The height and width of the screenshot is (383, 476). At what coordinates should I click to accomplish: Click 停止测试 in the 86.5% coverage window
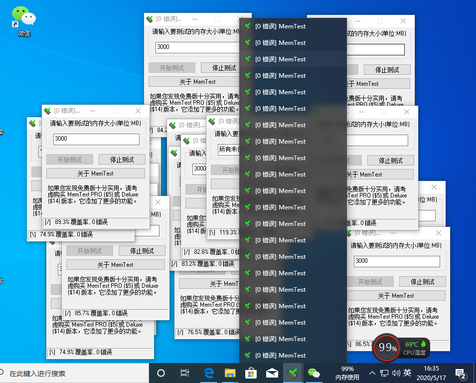[x=422, y=282]
